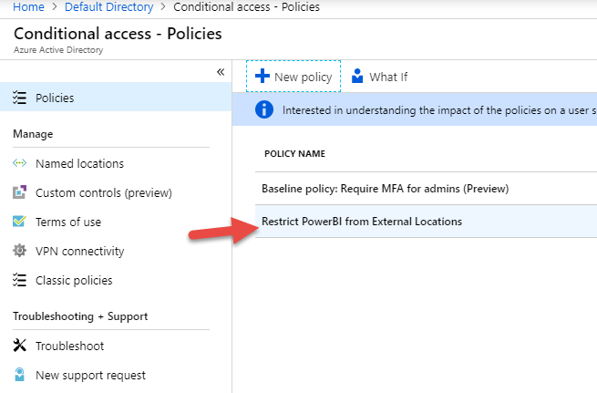Image resolution: width=597 pixels, height=393 pixels.
Task: Click the blue info icon in banner
Action: 264,109
